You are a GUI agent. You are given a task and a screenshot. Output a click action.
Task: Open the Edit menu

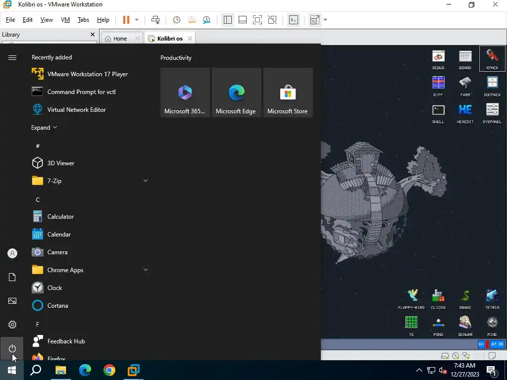28,20
